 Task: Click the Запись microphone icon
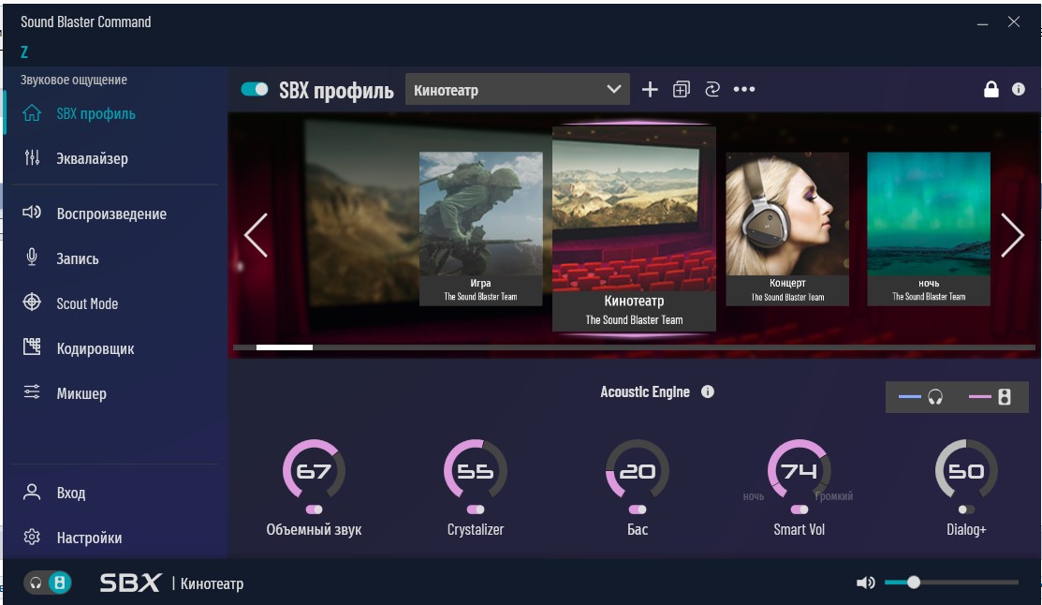(32, 258)
